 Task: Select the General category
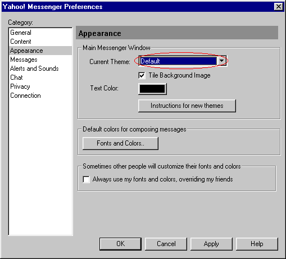[x=21, y=33]
